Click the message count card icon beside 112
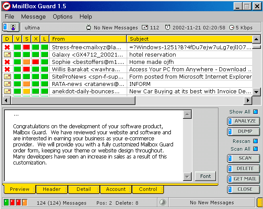This screenshot has width=263, height=209. pos(145,27)
